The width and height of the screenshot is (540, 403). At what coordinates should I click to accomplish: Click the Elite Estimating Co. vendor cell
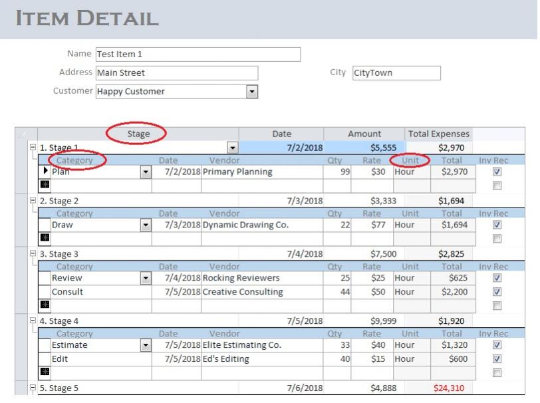pyautogui.click(x=262, y=345)
